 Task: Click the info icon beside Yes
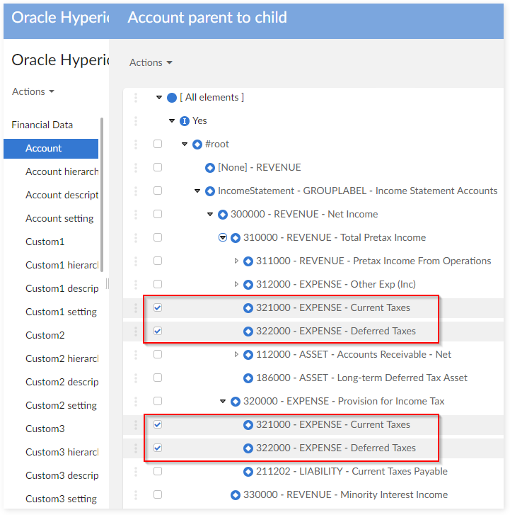point(185,121)
